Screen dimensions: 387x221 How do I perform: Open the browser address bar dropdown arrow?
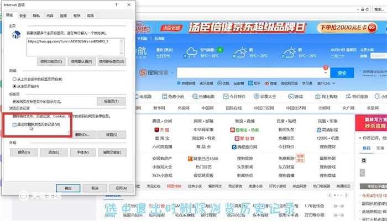[358, 9]
